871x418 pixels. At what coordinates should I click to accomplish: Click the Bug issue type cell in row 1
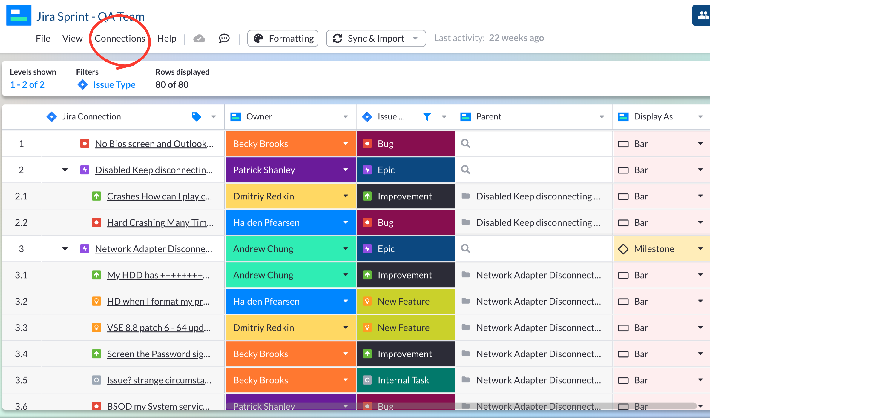(406, 144)
